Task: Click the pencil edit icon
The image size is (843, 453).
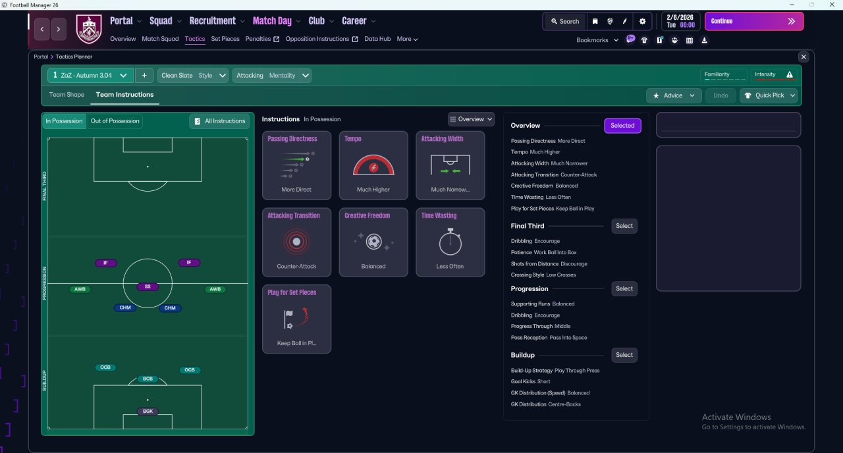Action: (x=625, y=21)
